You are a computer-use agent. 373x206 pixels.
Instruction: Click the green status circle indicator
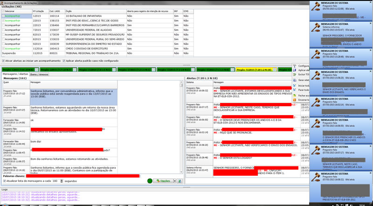click(150, 180)
